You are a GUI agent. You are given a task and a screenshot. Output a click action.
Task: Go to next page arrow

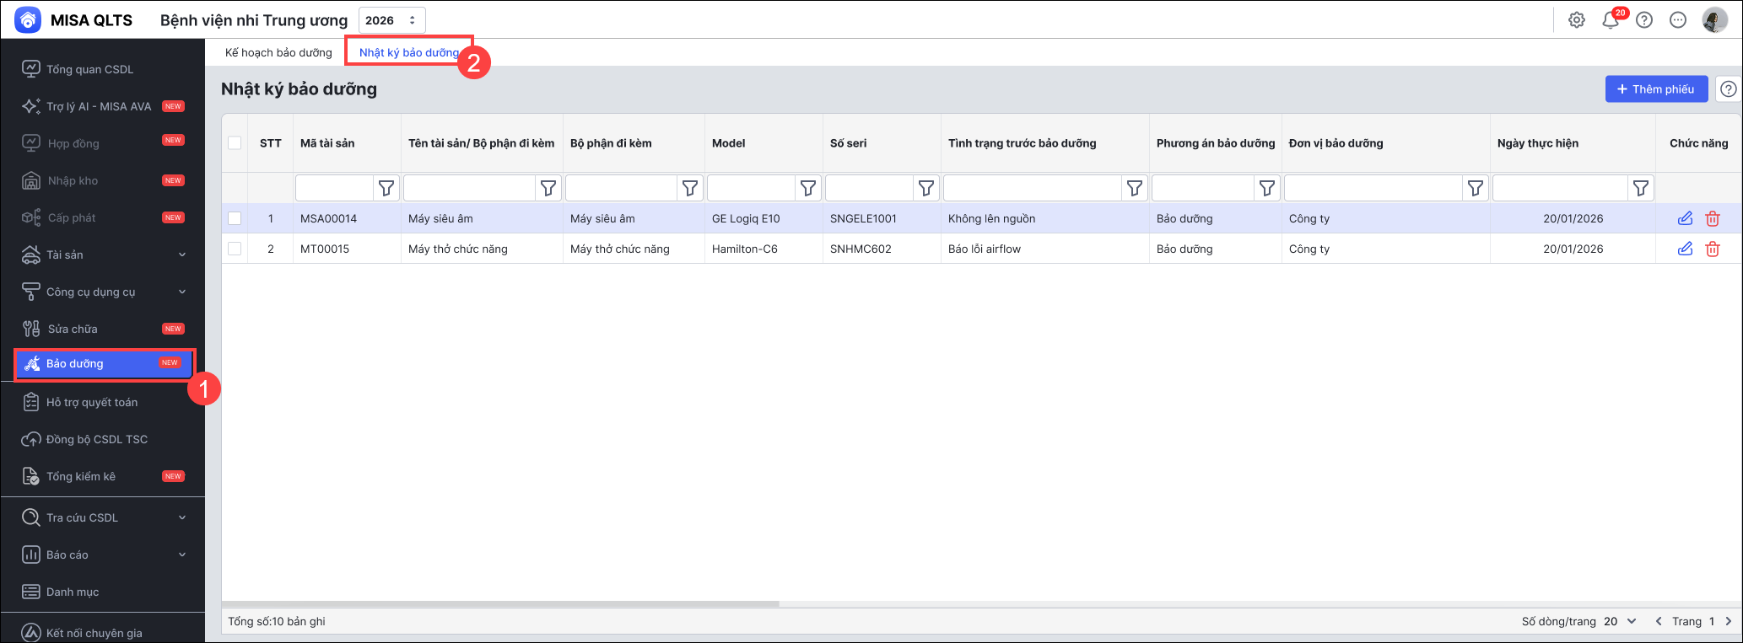[x=1728, y=621]
